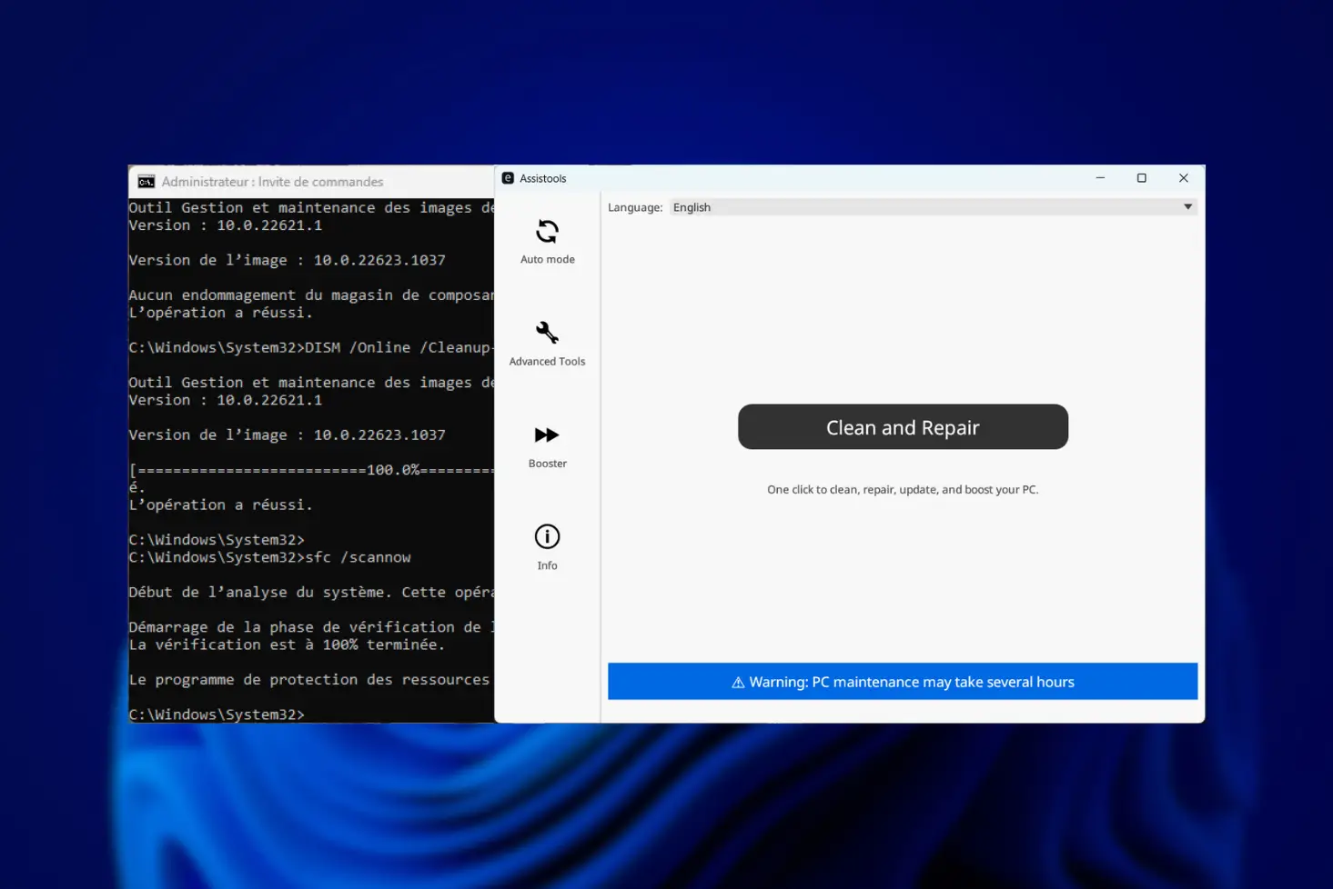Open the English language combo box
Screen dimensions: 1333x889
[928, 207]
